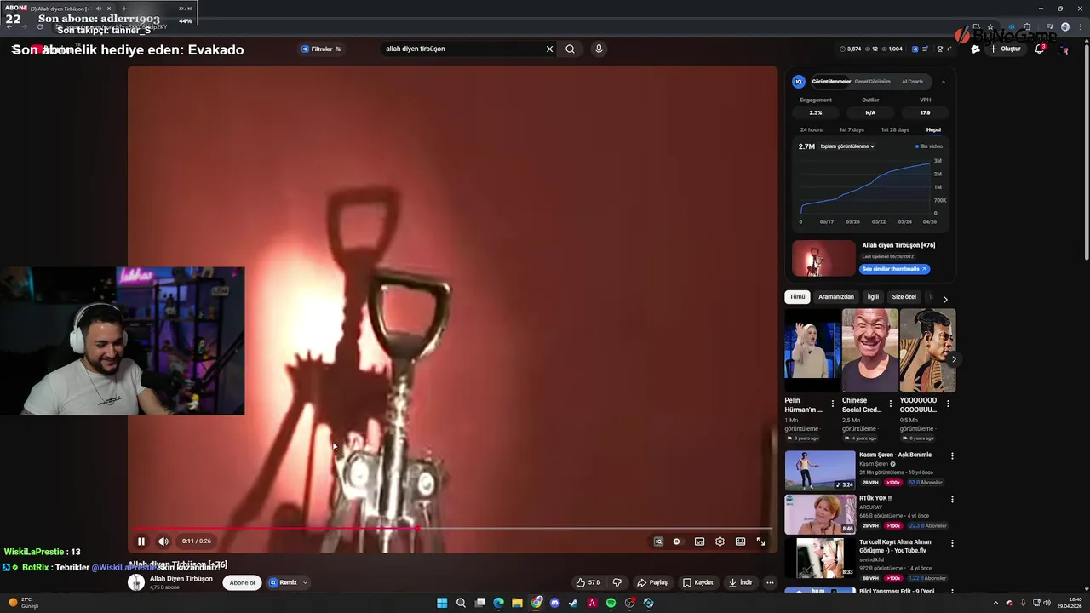1090x613 pixels.
Task: Open Turkcell Kayıt Altına Alınan video thumbnail
Action: [x=820, y=558]
